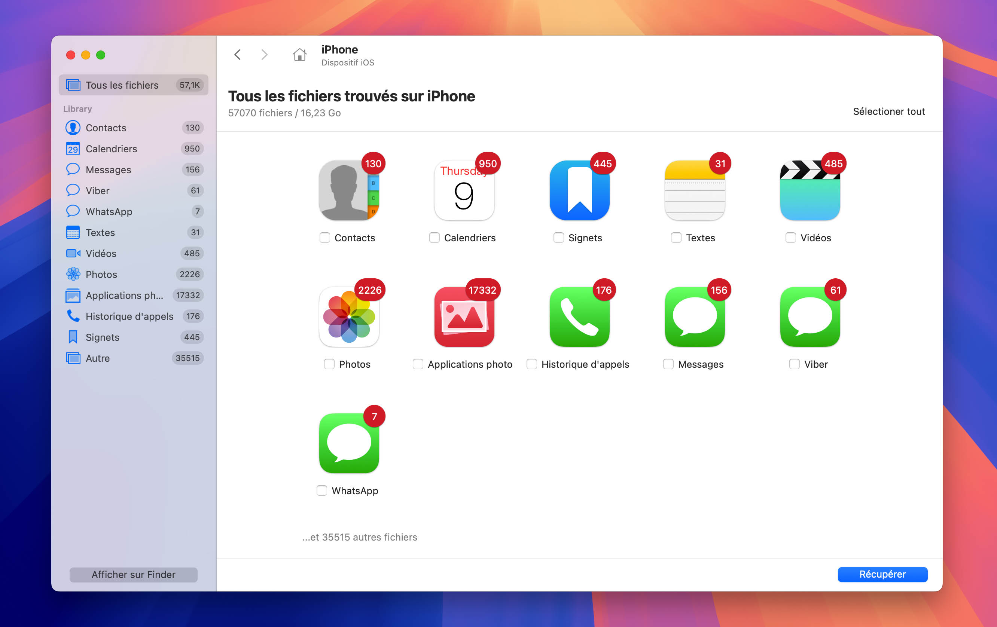Open the Signets bookmark icon in grid

click(x=579, y=190)
